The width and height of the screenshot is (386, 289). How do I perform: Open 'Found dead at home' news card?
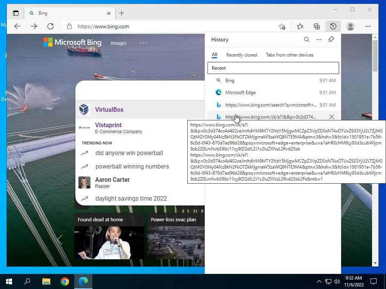coord(109,236)
